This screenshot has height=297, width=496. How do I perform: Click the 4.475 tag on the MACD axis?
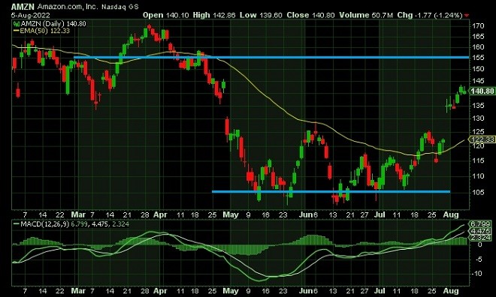[481, 231]
